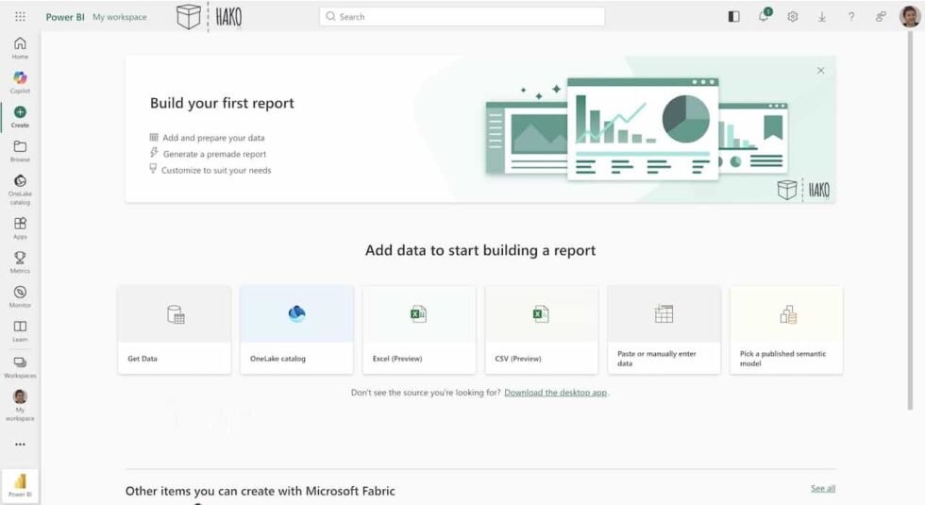Screen dimensions: 925x505
Task: Choose the Get Data card
Action: pyautogui.click(x=175, y=329)
